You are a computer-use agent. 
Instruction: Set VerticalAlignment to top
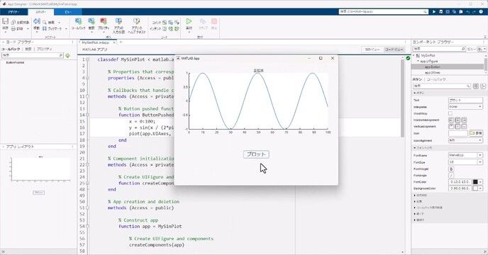(451, 127)
